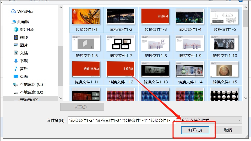Open the 图片 folder

coord(21,45)
